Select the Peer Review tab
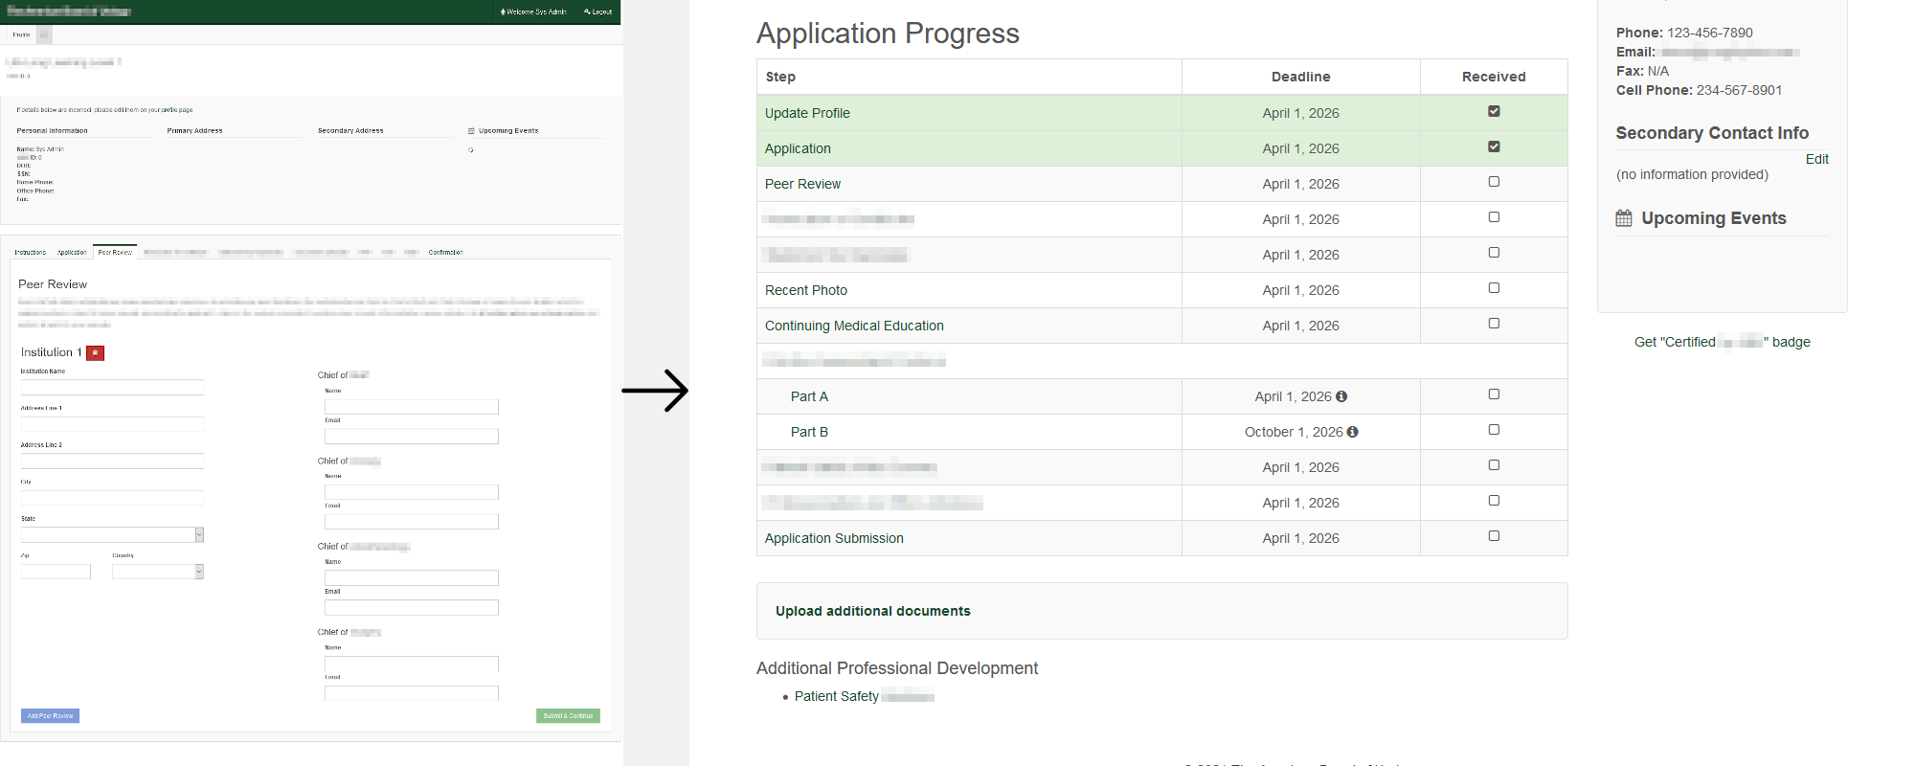 115,253
